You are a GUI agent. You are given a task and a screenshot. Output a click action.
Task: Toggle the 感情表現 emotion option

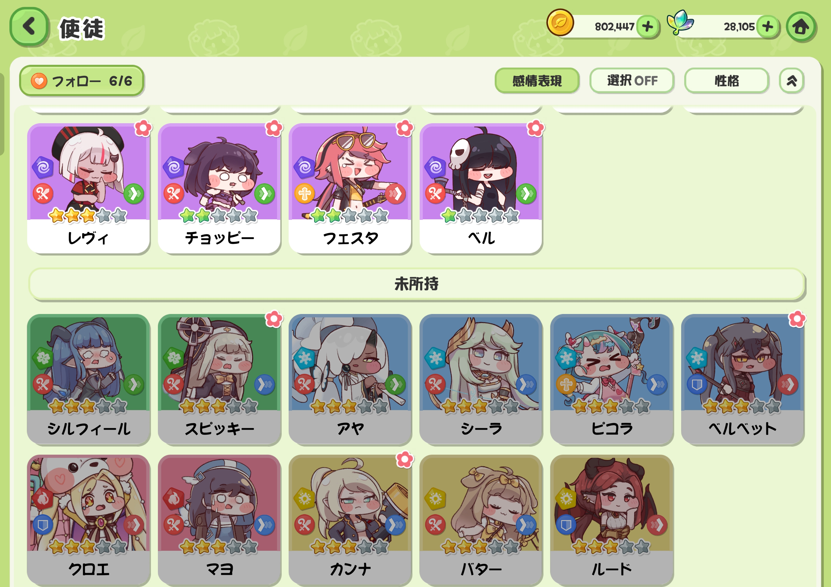click(x=537, y=80)
